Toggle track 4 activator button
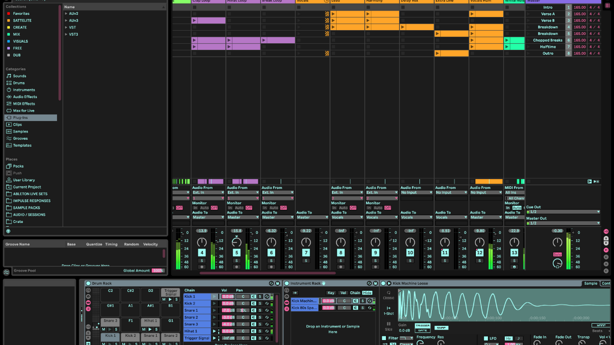Screen dimensions: 614x345 202,252
